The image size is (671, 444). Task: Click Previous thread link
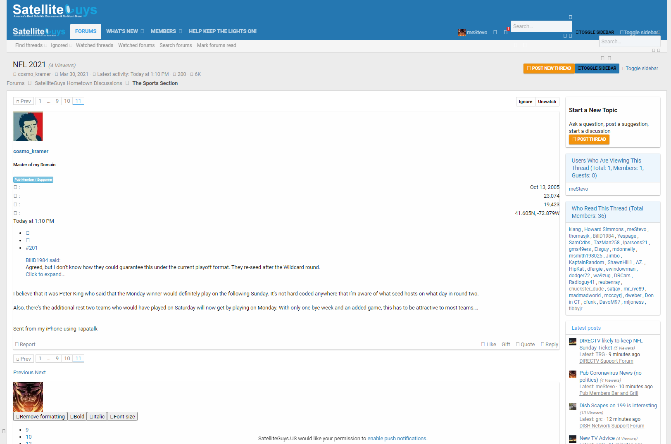coord(23,373)
